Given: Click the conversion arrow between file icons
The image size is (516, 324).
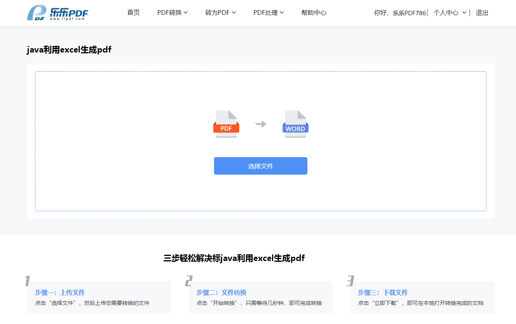Looking at the screenshot, I should 261,124.
